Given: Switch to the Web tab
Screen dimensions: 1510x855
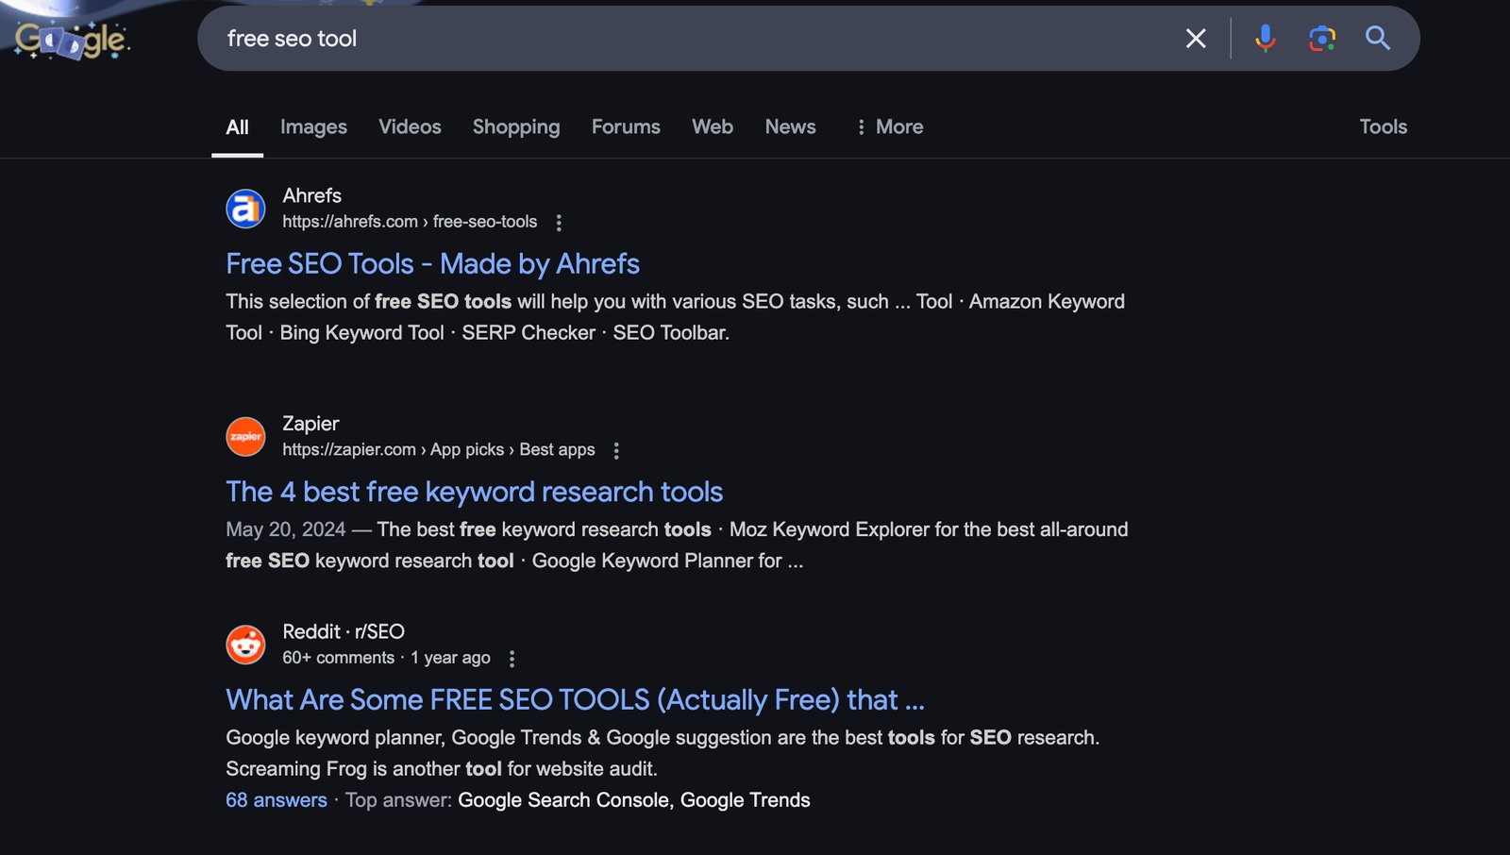Looking at the screenshot, I should [713, 127].
